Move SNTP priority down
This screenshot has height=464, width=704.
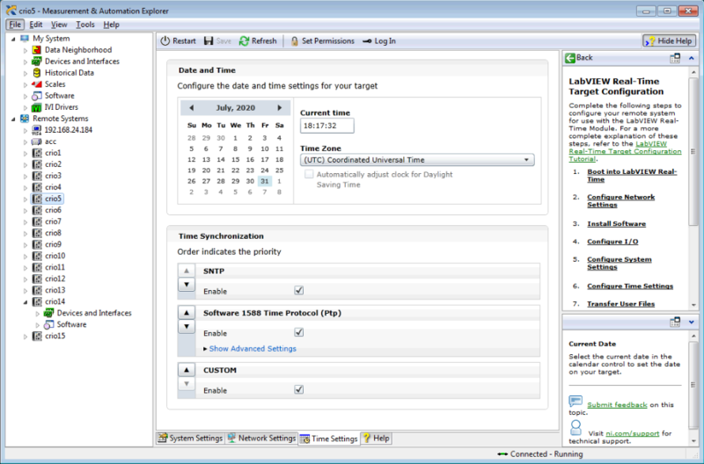(x=187, y=284)
